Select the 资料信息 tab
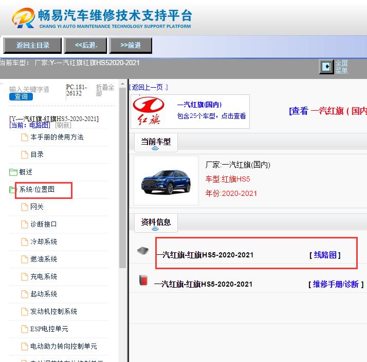367x362 pixels. pos(156,223)
